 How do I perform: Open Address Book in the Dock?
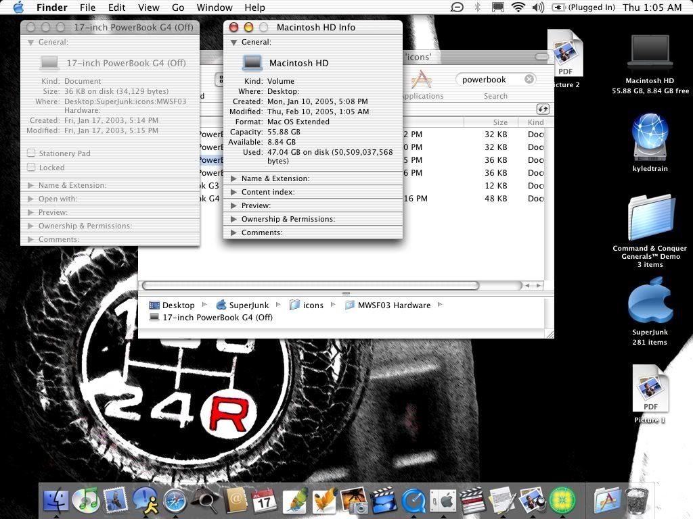coord(235,501)
